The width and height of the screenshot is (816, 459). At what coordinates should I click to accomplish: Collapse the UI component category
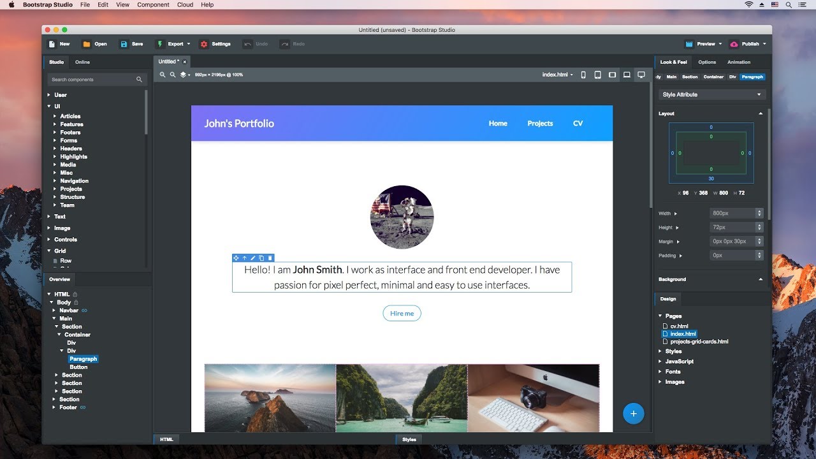click(49, 106)
